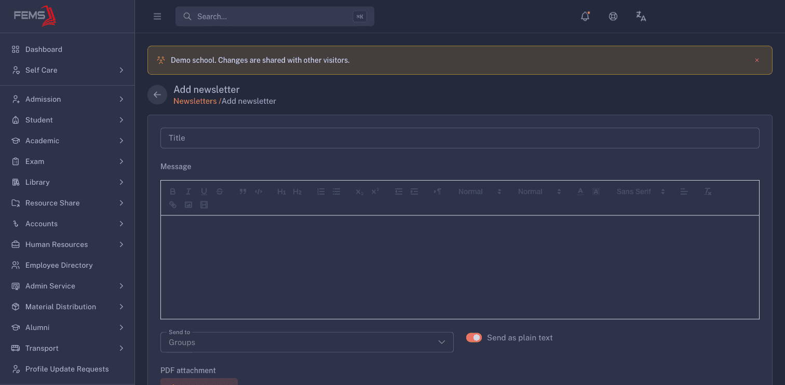Open the text color picker
The width and height of the screenshot is (785, 385).
pos(580,191)
